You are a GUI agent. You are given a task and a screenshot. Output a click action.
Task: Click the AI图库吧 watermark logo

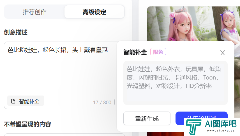tap(212, 126)
